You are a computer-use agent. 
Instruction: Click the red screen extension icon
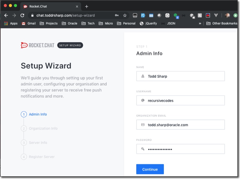pos(208,15)
